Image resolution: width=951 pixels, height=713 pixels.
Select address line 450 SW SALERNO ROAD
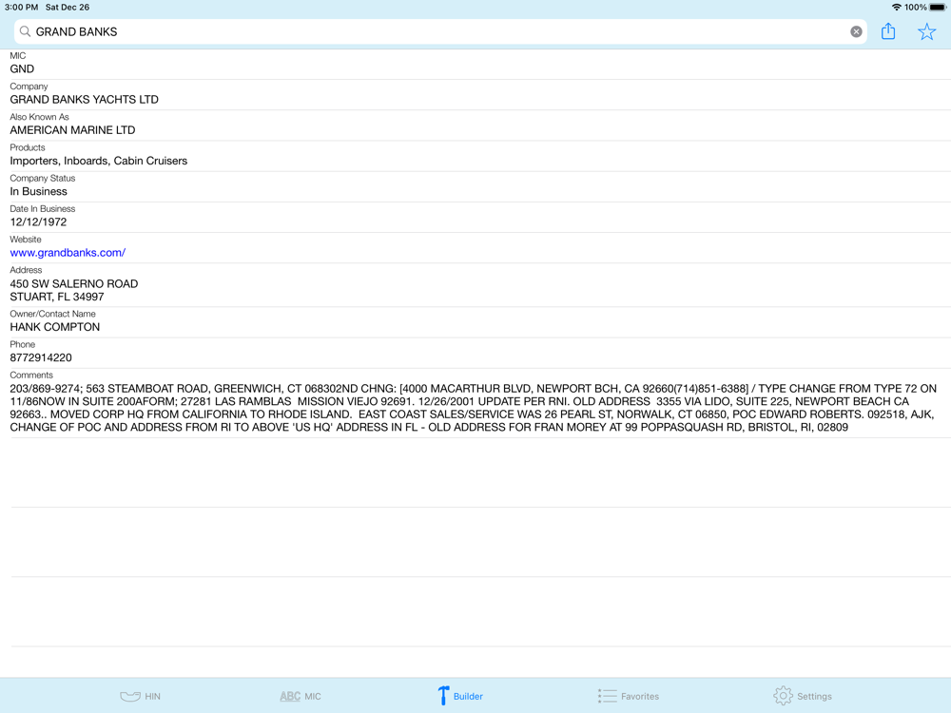74,283
